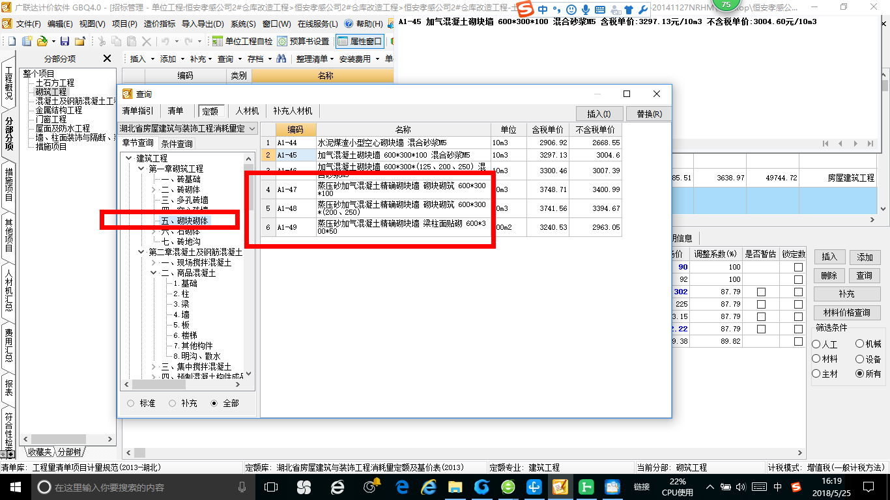The height and width of the screenshot is (500, 890).
Task: Click the query tree horizontal scrollbar
Action: [x=184, y=385]
